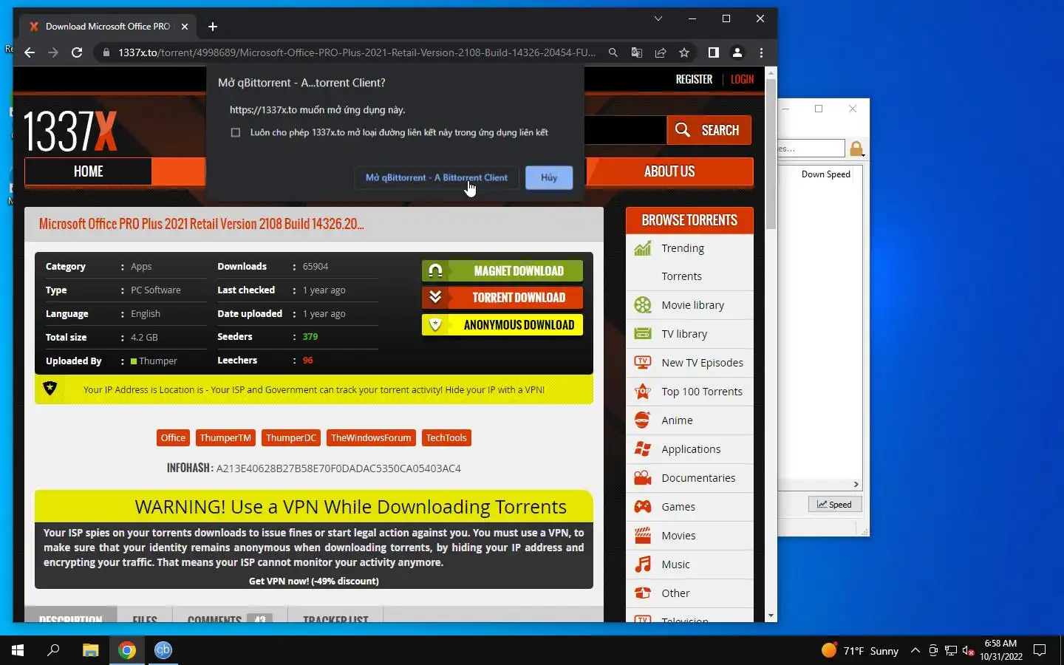Click the TheWindowsForum tag
This screenshot has height=665, width=1064.
(x=371, y=438)
